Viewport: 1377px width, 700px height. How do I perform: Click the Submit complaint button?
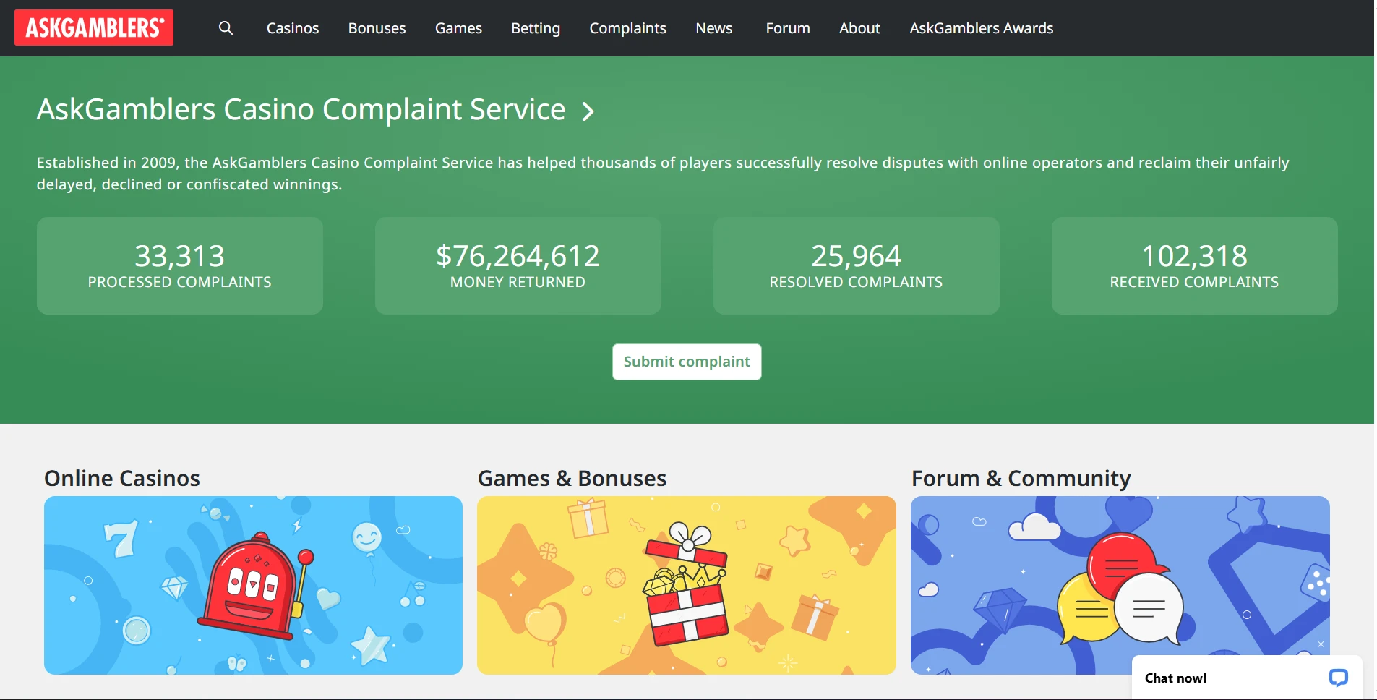click(x=687, y=362)
